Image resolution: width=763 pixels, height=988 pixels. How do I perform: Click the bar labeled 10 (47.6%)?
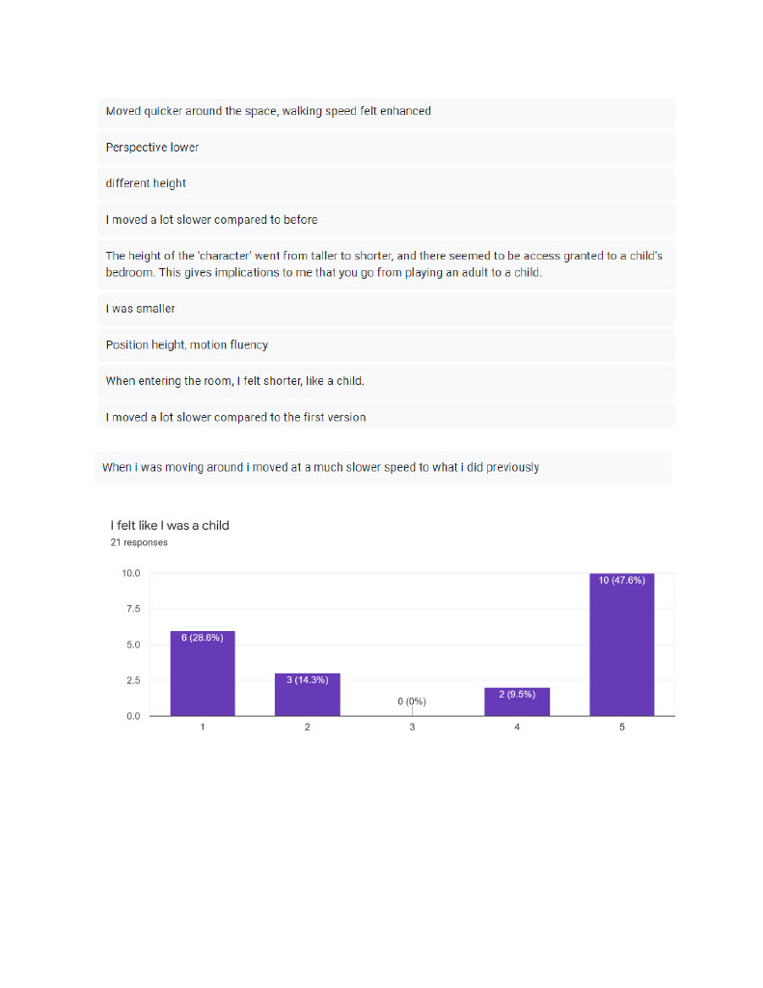621,644
